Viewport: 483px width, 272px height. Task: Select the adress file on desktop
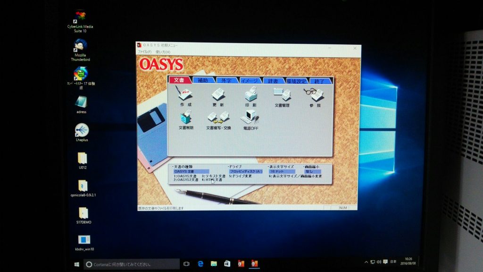81,105
